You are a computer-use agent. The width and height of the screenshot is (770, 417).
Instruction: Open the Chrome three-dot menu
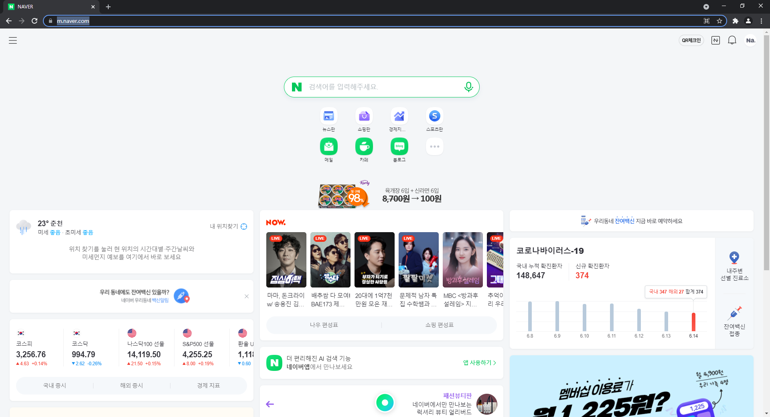coord(761,21)
